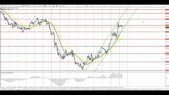Viewport: 169px width, 95px height.
Task: Open the Indicators list icon
Action: click(53, 6)
